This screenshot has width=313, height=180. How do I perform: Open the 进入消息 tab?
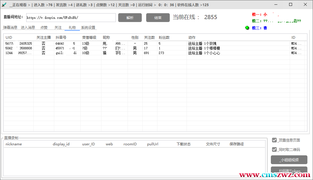tap(28, 28)
